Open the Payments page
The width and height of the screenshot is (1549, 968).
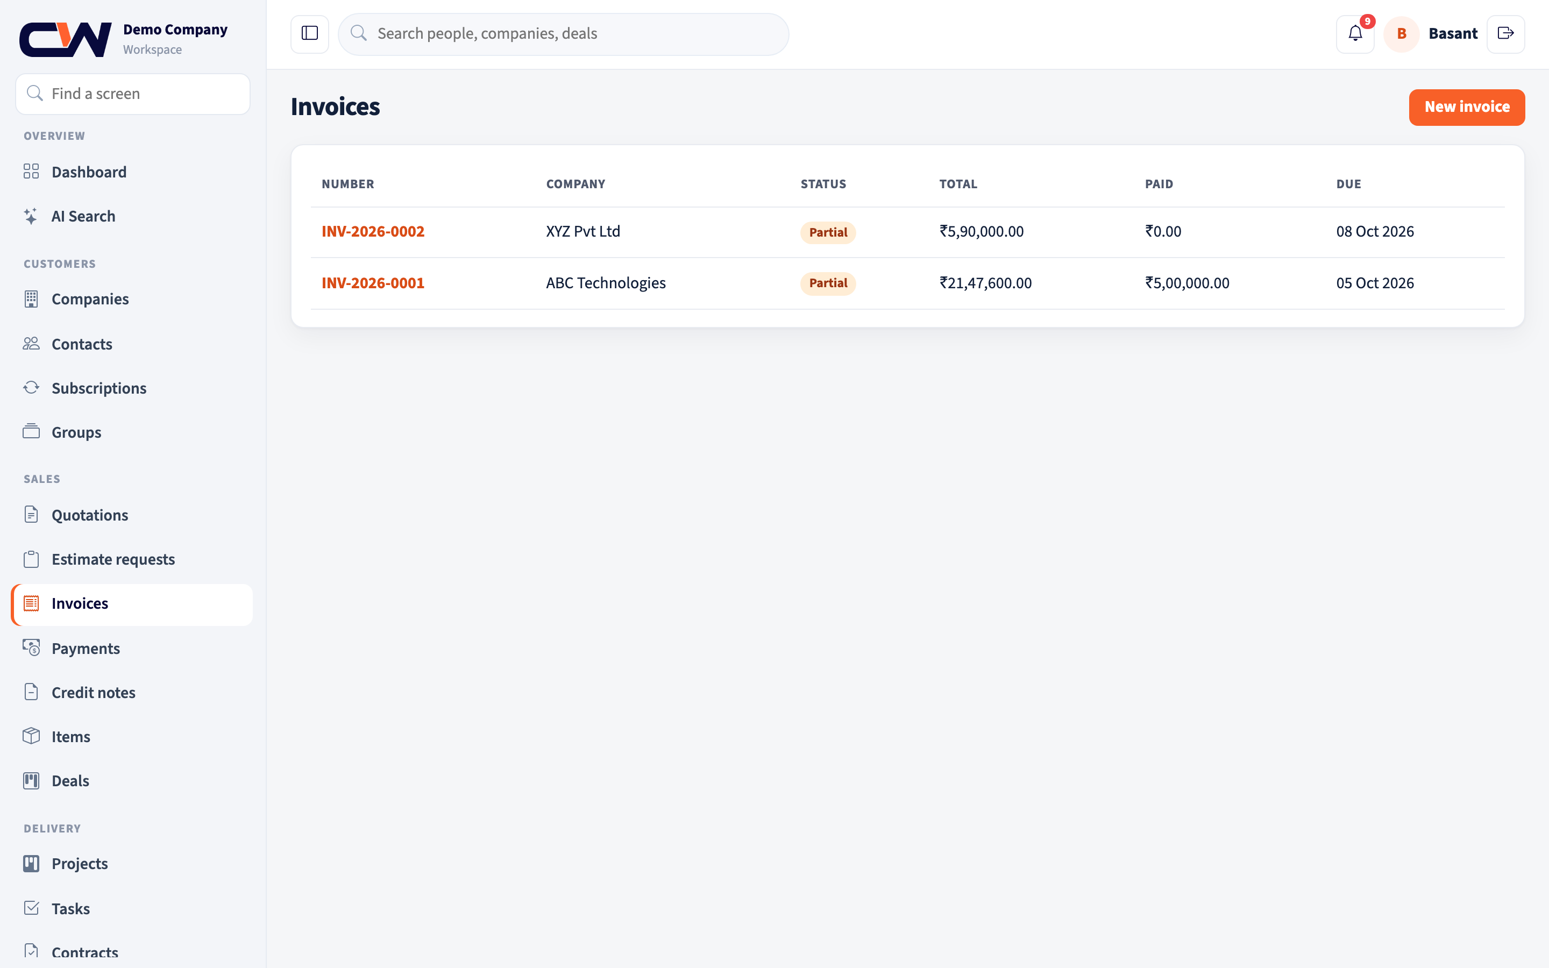(x=132, y=649)
